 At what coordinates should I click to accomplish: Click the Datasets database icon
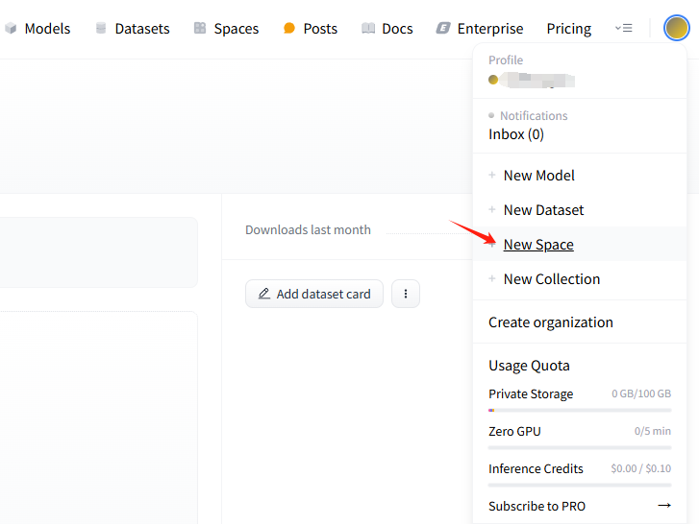(101, 29)
